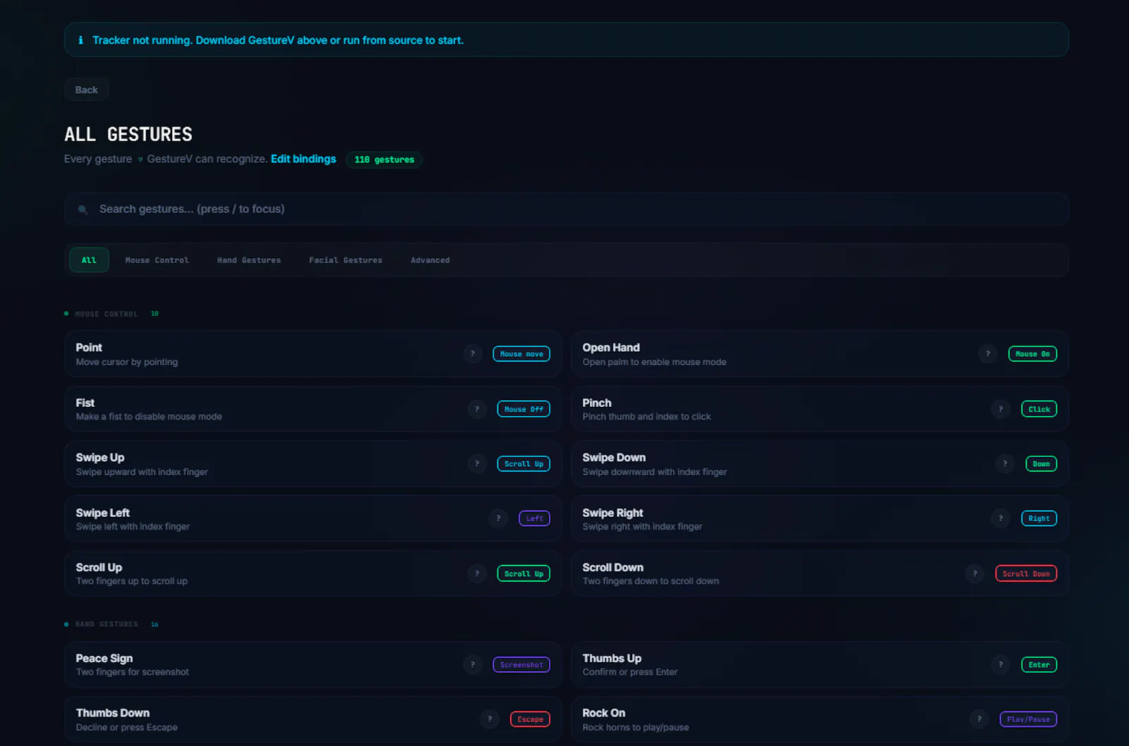This screenshot has width=1129, height=746.
Task: Switch to the Mouse Control tab
Action: click(157, 260)
